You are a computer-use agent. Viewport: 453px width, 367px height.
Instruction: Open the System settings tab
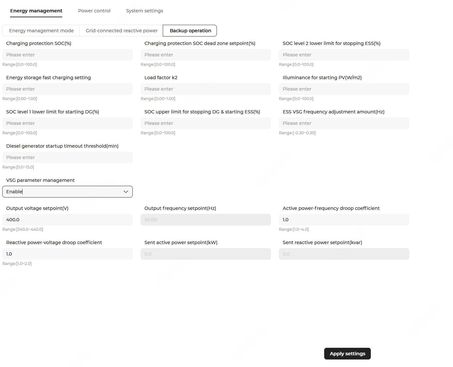[144, 11]
